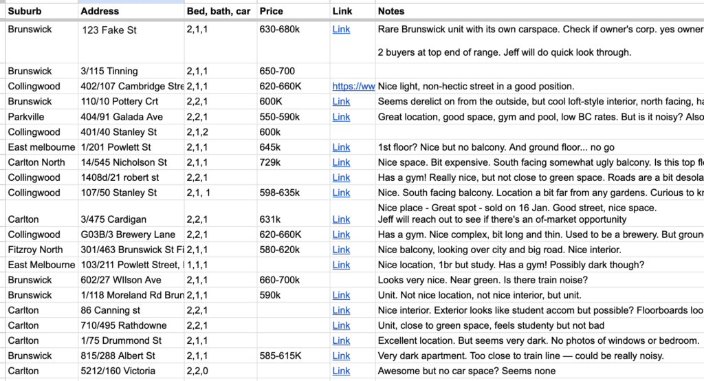Select the Price header cell
This screenshot has width=704, height=381.
pos(271,11)
